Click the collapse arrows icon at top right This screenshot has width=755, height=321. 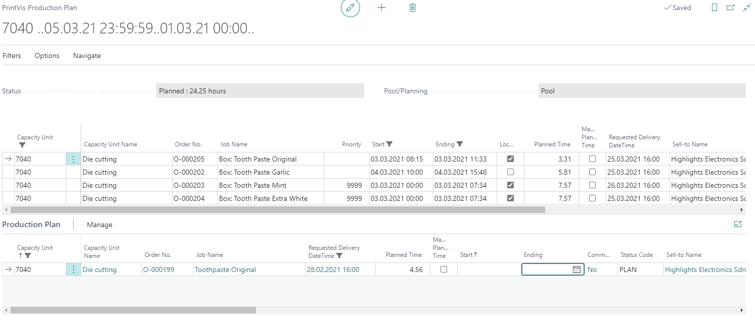point(747,8)
